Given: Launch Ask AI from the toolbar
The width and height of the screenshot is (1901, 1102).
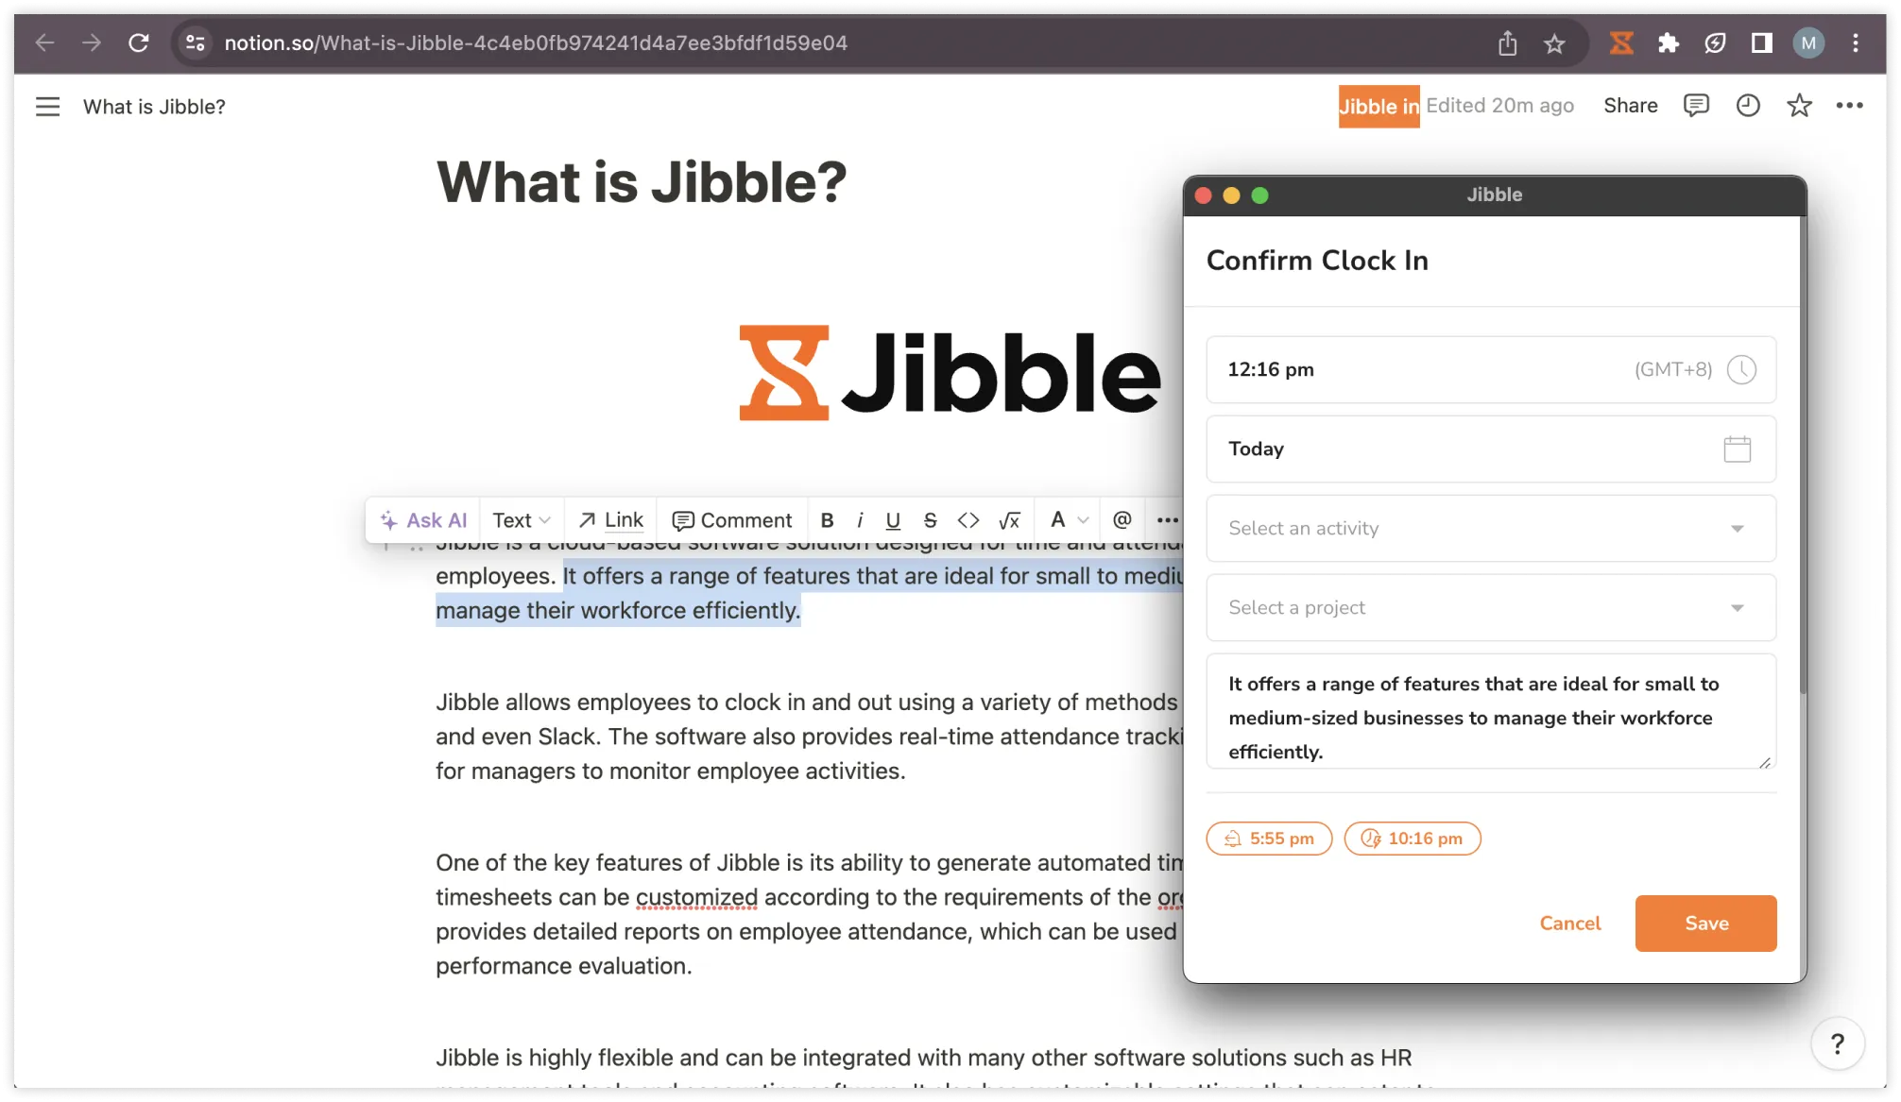Looking at the screenshot, I should click(422, 519).
